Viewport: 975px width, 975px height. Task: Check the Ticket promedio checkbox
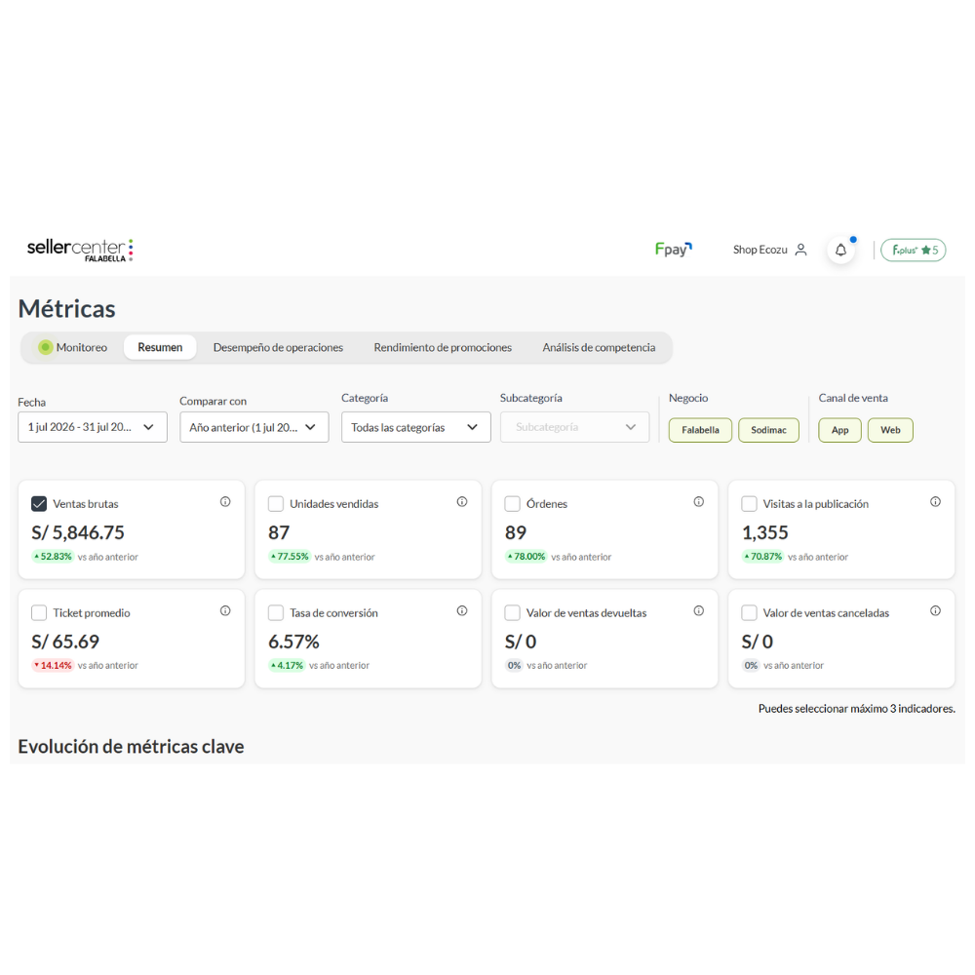[x=39, y=612]
